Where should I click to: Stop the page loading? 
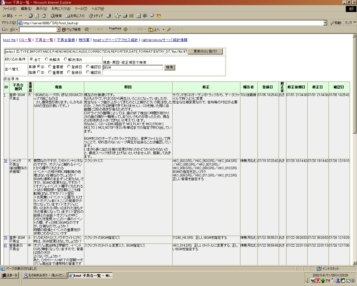[30, 16]
